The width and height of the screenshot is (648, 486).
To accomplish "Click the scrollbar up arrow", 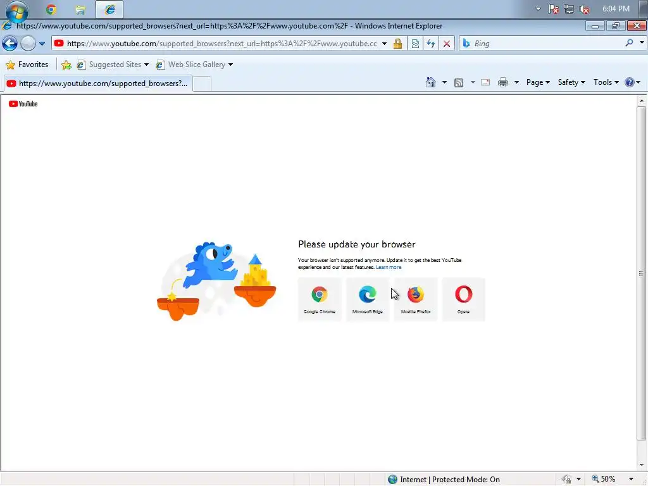I will (x=642, y=101).
